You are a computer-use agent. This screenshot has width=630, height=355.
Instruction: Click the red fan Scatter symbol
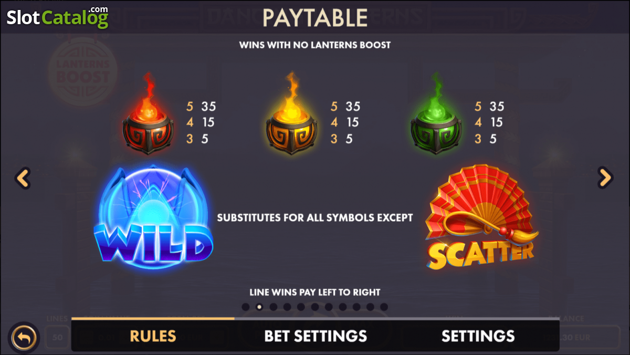pos(481,217)
